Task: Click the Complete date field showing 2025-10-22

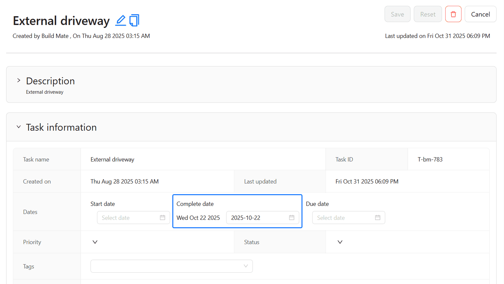Action: pos(263,218)
